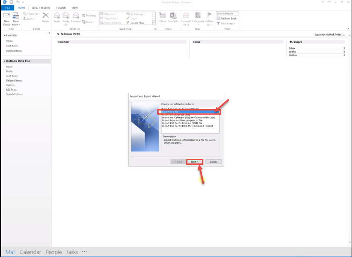The height and width of the screenshot is (257, 352).
Task: Switch to the FOLDER tab
Action: point(61,7)
